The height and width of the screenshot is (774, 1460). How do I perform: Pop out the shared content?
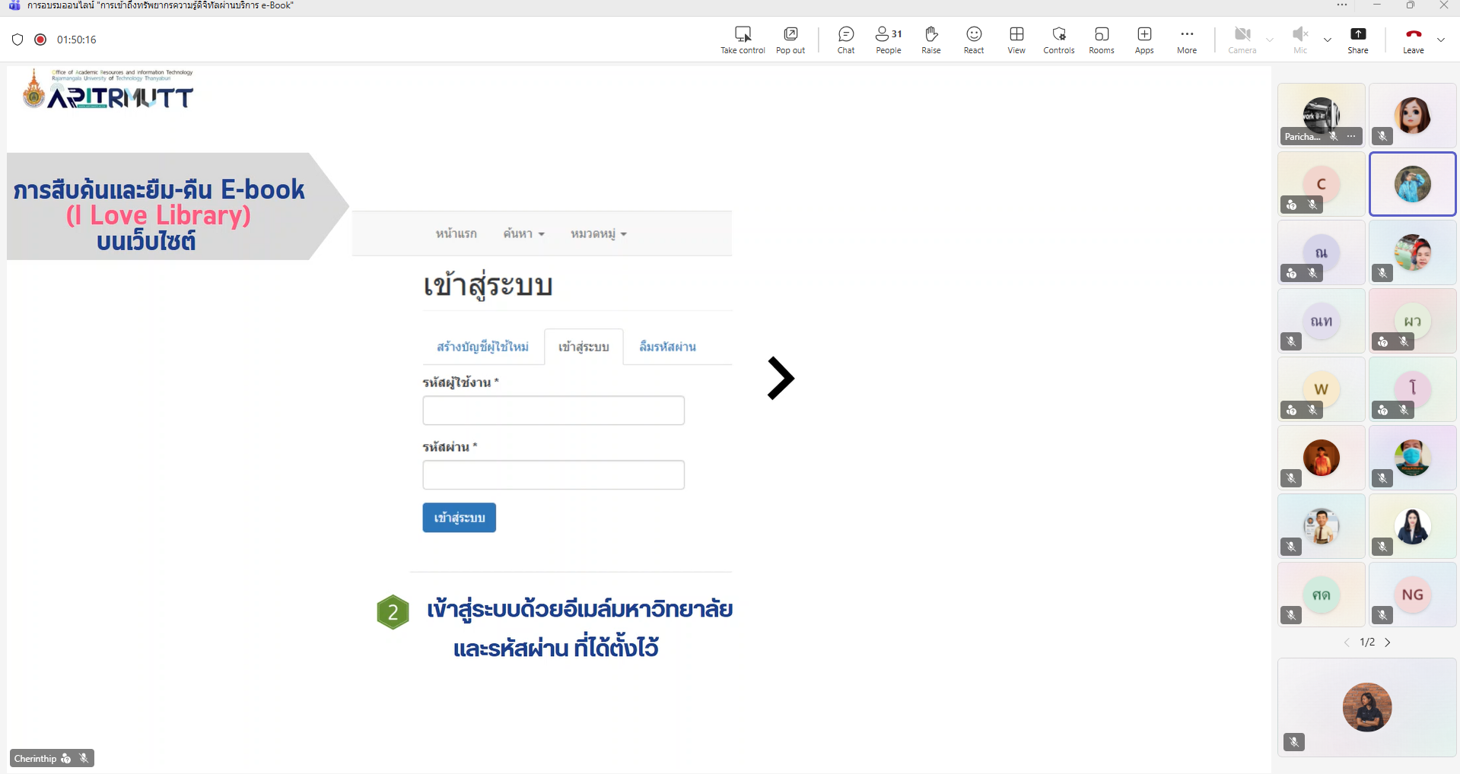tap(790, 40)
